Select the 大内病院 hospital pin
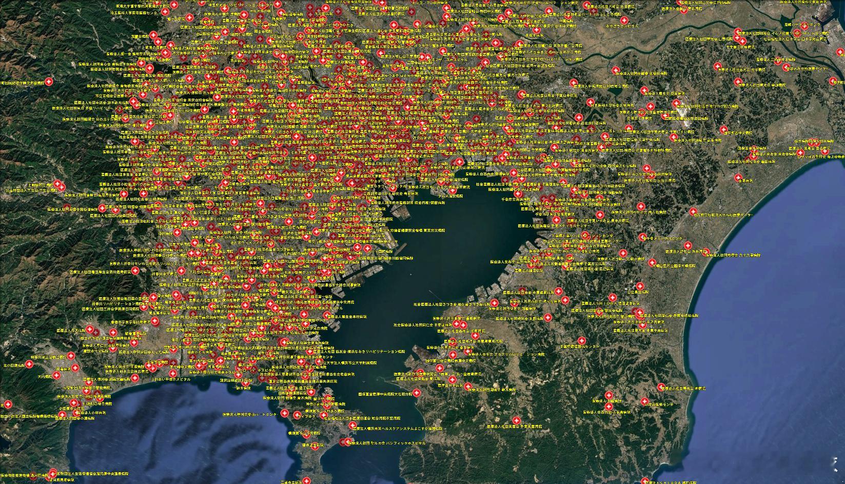Viewport: 845px width, 484px height. (56, 376)
